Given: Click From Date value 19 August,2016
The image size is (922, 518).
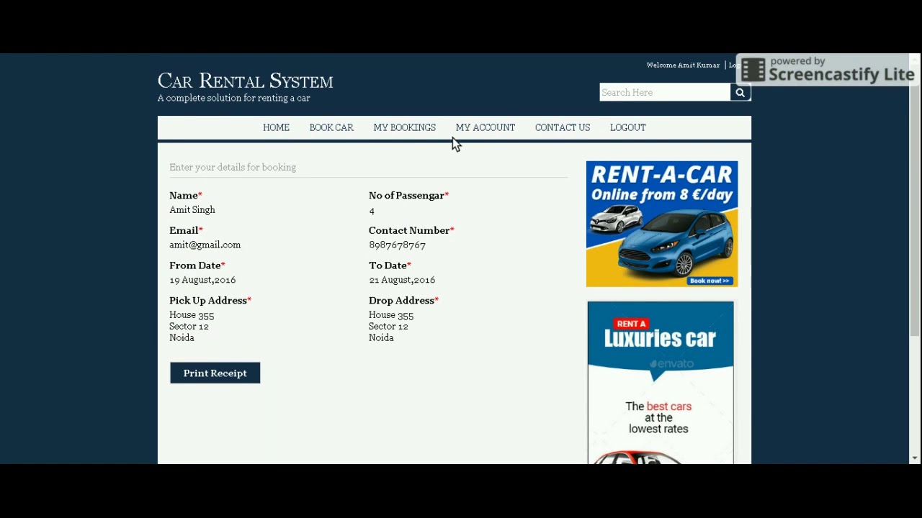Looking at the screenshot, I should pyautogui.click(x=202, y=280).
